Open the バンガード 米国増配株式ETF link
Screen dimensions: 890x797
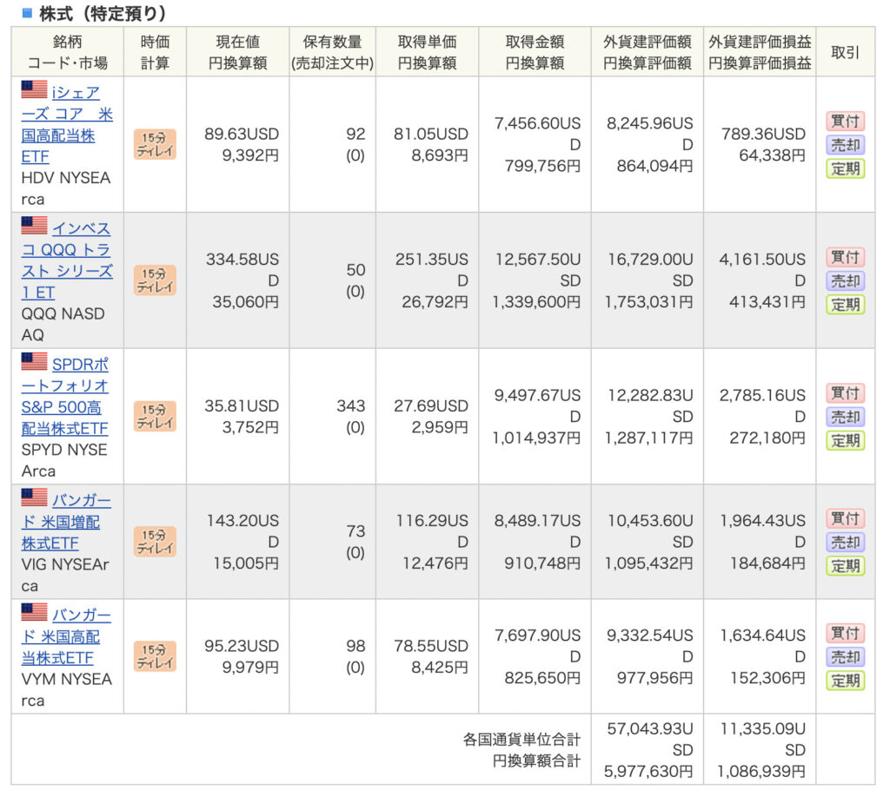coord(66,522)
